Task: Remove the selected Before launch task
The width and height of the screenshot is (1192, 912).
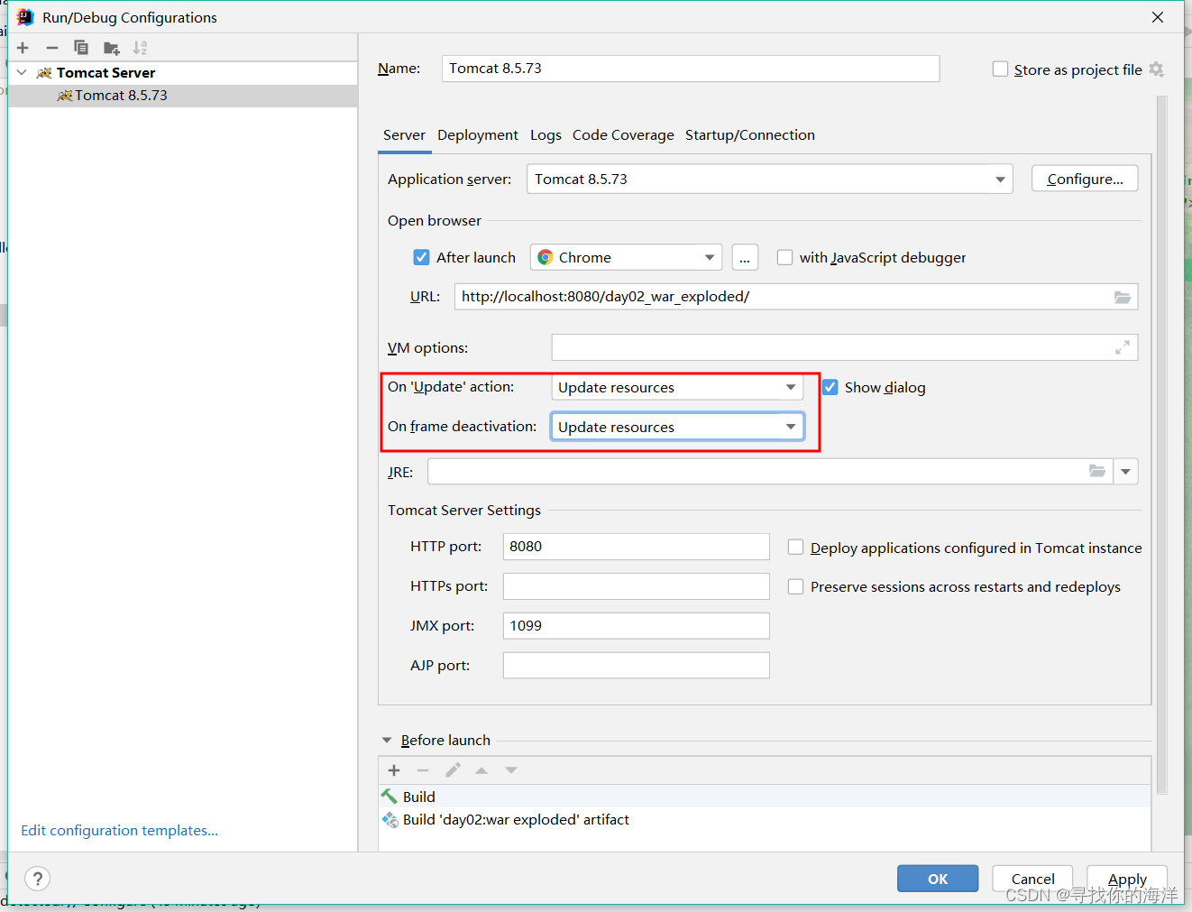Action: pos(423,770)
